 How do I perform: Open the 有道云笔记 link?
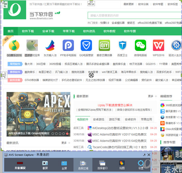(45, 72)
